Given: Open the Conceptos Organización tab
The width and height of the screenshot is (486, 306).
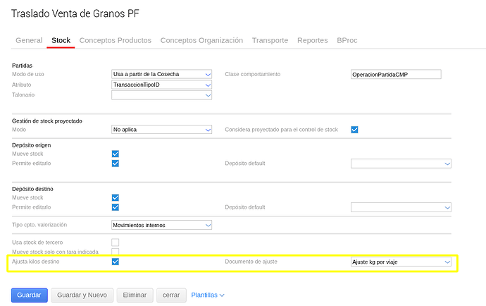Looking at the screenshot, I should click(201, 40).
